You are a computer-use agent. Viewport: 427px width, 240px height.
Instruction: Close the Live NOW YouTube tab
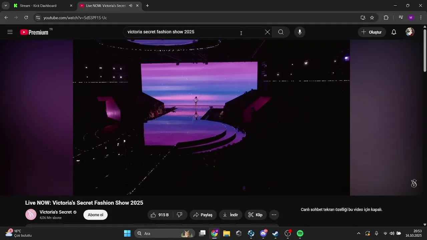tap(137, 6)
